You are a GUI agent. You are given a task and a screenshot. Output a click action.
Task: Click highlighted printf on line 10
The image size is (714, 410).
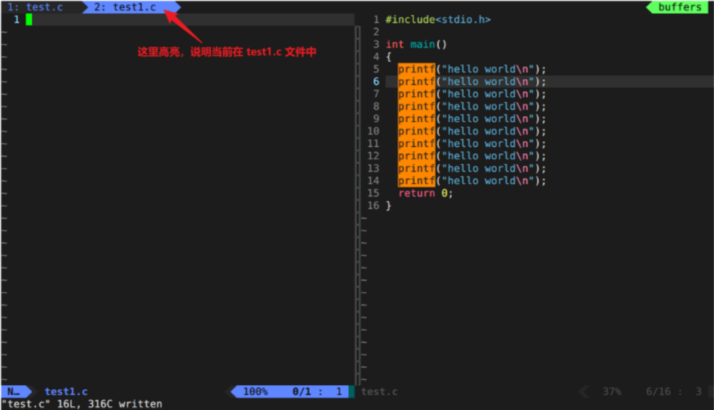(x=416, y=131)
